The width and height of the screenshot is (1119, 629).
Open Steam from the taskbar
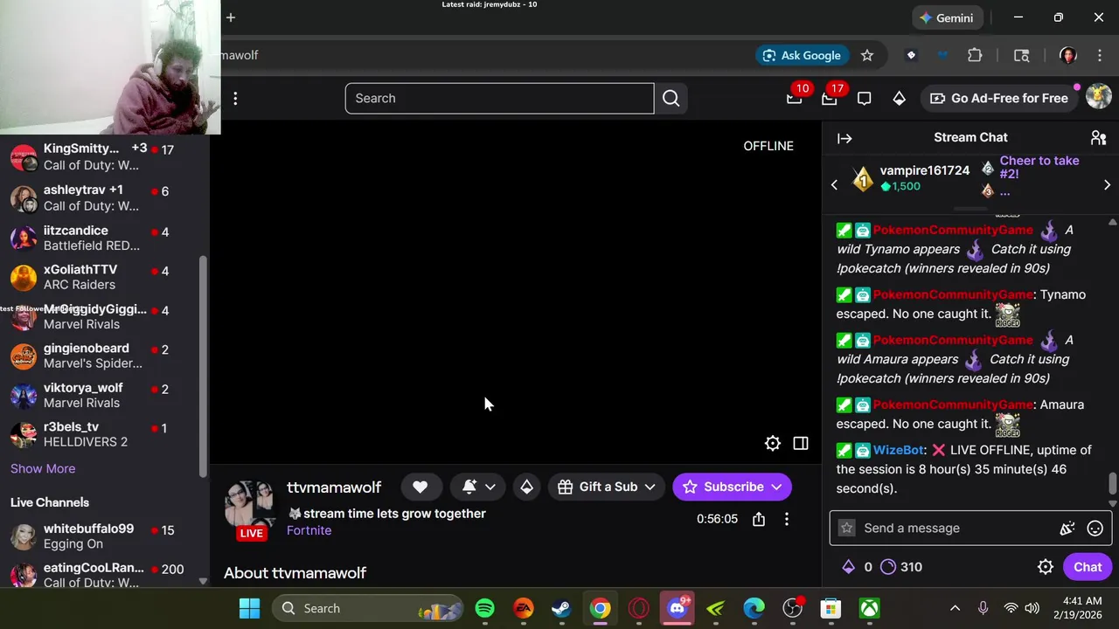[x=561, y=608]
